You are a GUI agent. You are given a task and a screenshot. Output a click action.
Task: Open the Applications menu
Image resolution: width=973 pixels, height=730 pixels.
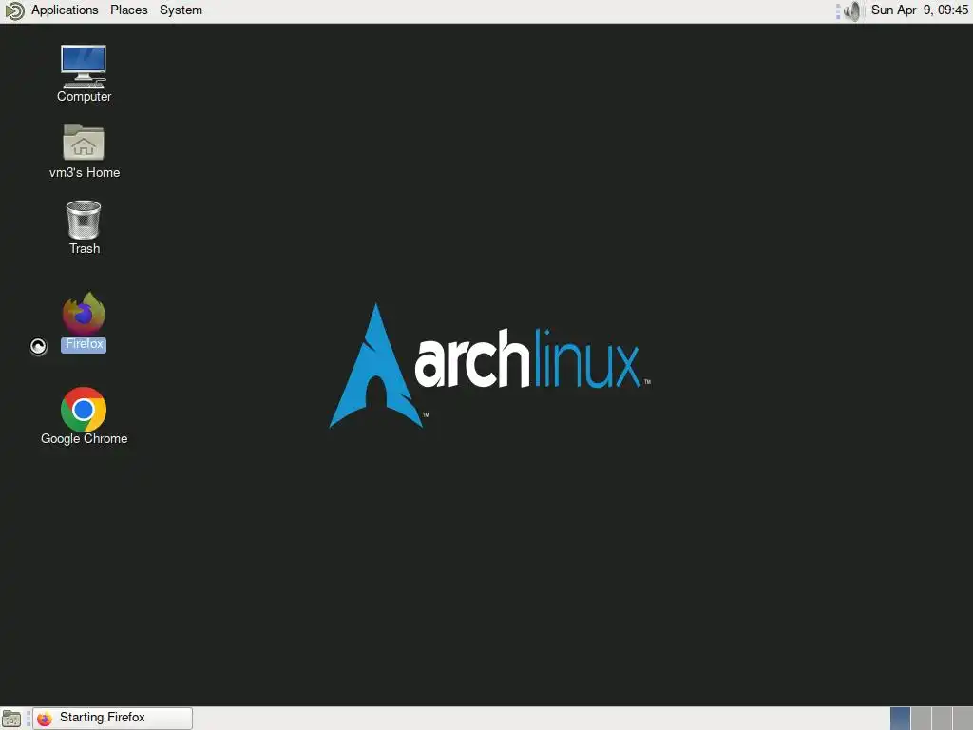tap(65, 10)
